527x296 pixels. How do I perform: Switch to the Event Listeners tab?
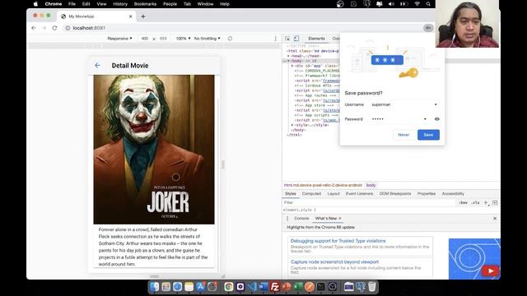pos(359,194)
